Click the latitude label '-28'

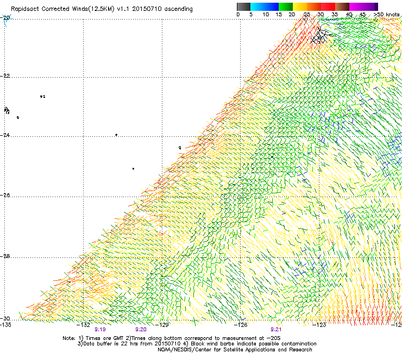5,256
